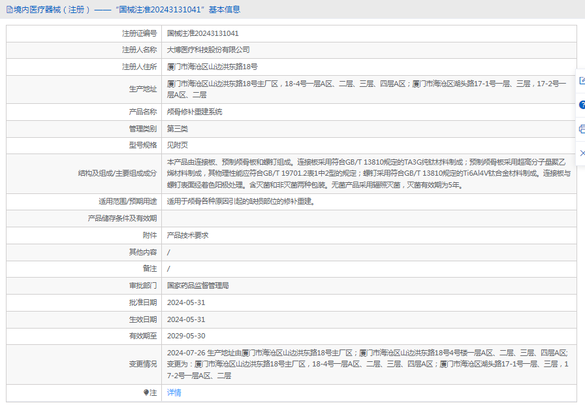
Task: Click the page title 境内医疗器械(注册) 基本信息
Action: click(x=127, y=10)
